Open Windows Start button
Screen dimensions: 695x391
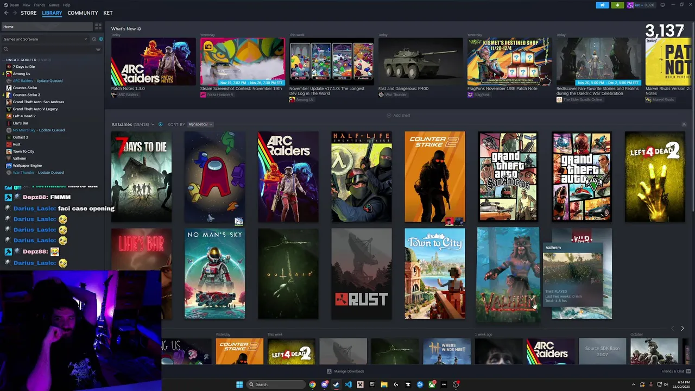tap(239, 384)
